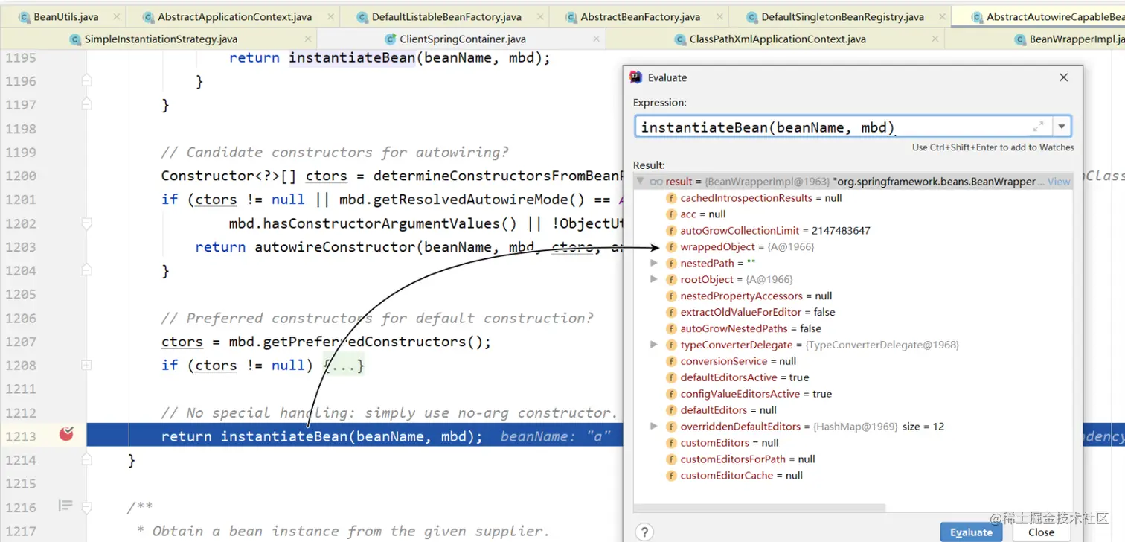The height and width of the screenshot is (542, 1125).
Task: Open the expression history dropdown
Action: point(1062,127)
